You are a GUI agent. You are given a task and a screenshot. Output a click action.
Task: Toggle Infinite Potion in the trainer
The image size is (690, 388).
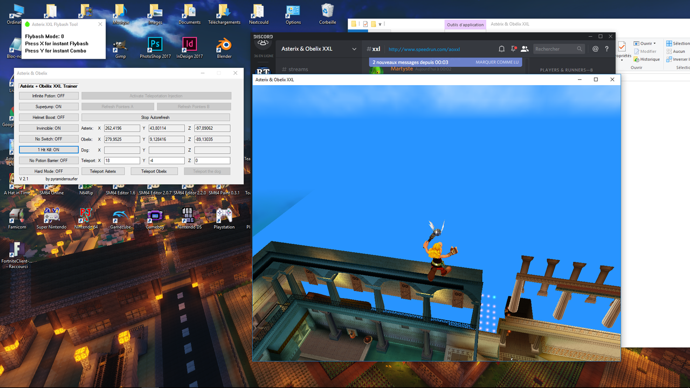coord(49,96)
